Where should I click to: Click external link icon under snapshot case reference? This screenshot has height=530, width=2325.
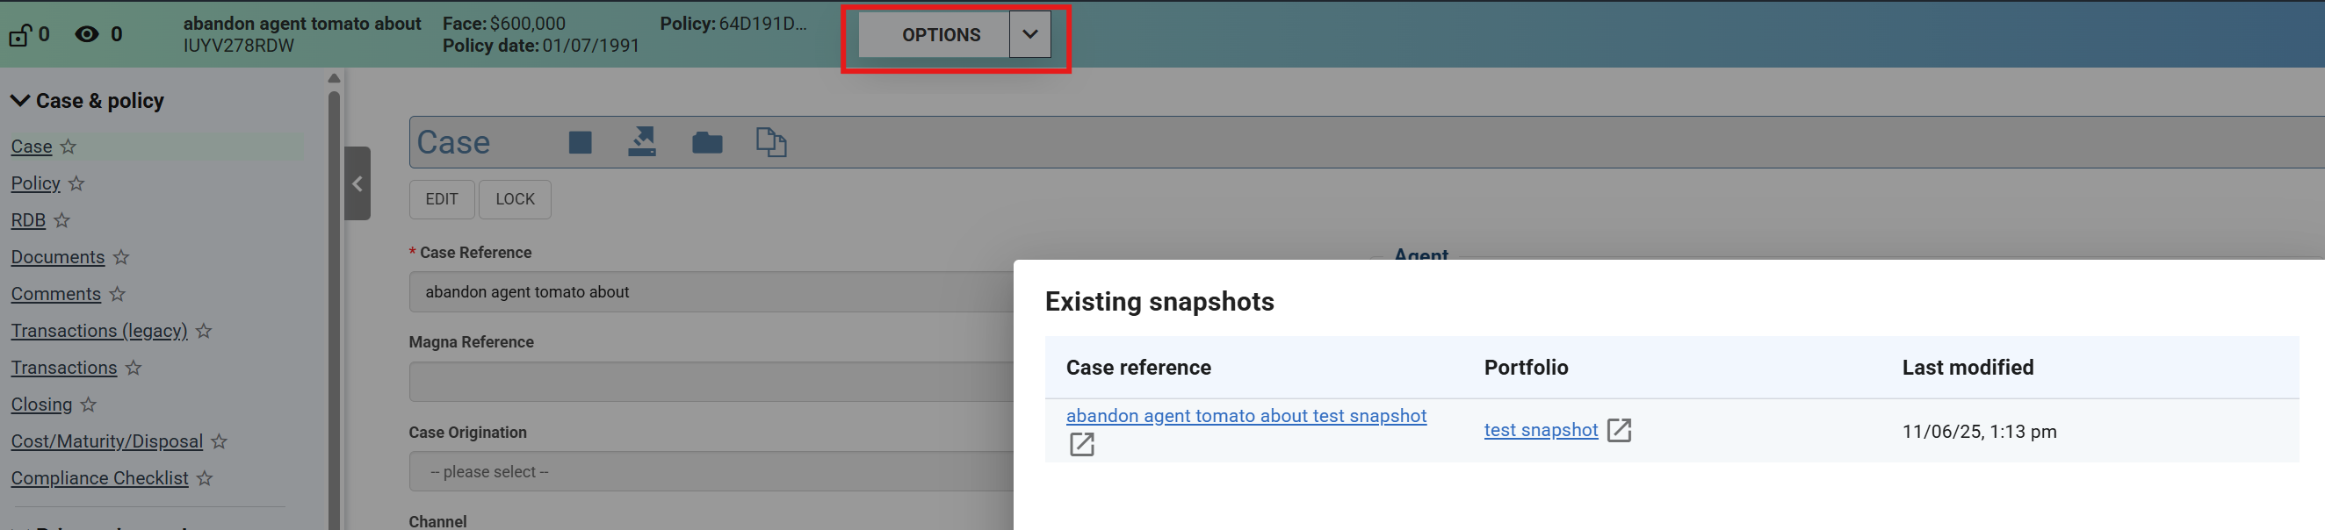tap(1081, 444)
